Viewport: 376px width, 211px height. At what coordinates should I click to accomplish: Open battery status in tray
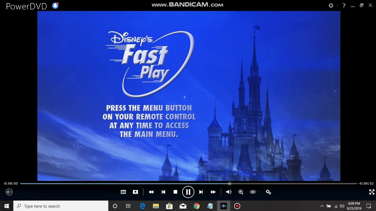(329, 206)
